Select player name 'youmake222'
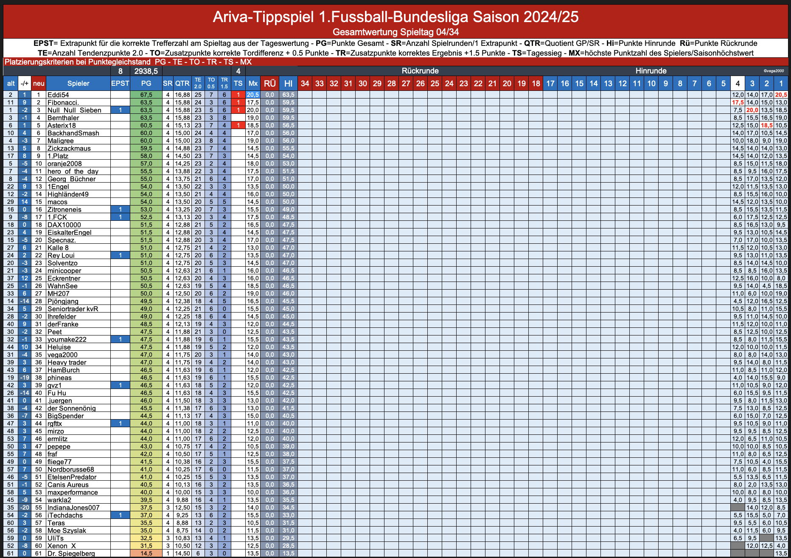This screenshot has height=558, width=791. click(x=67, y=339)
